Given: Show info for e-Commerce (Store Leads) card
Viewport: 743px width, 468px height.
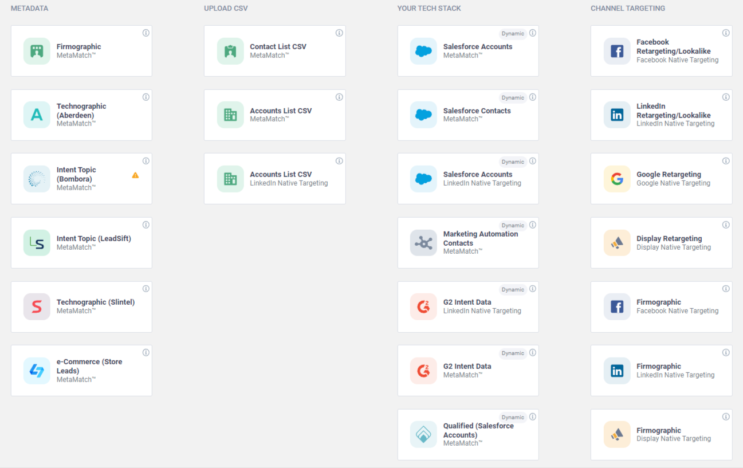Looking at the screenshot, I should [146, 353].
